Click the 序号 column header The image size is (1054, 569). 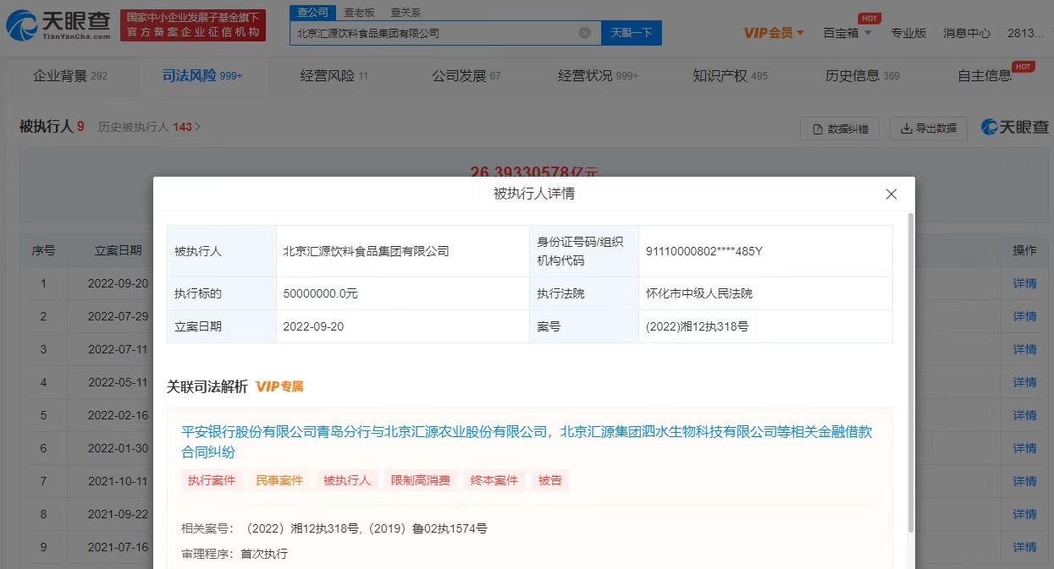pos(44,250)
